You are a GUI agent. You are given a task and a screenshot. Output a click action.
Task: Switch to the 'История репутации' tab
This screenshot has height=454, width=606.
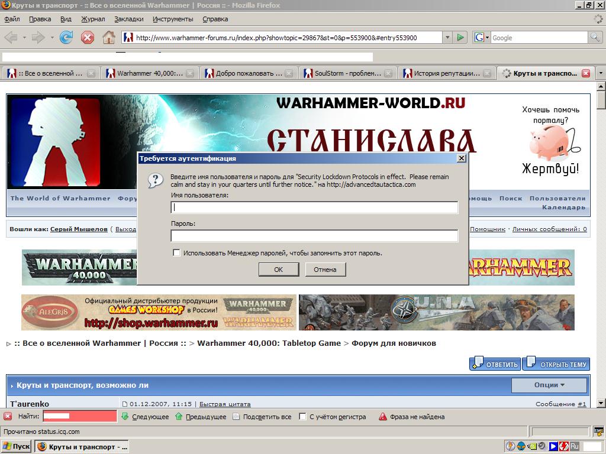(446, 73)
